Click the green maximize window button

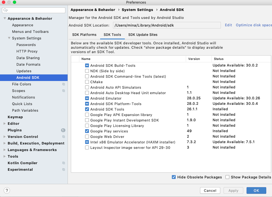15,2
